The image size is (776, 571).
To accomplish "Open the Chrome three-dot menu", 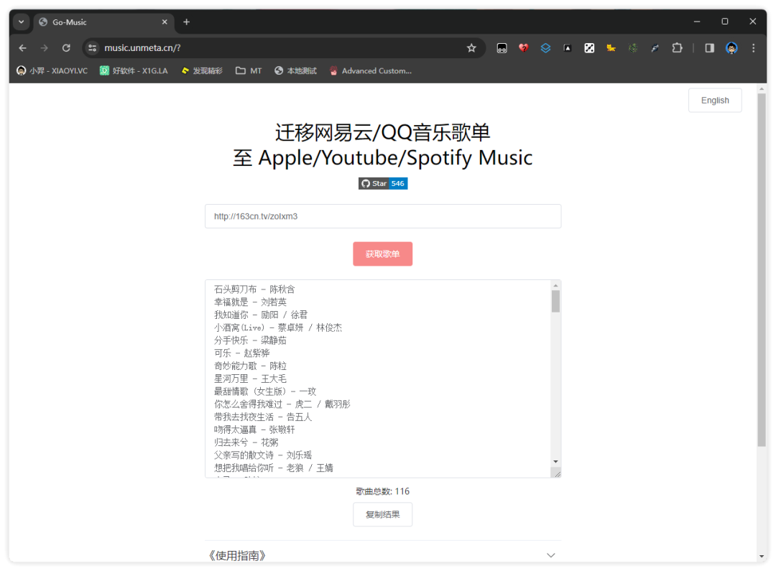I will (753, 48).
